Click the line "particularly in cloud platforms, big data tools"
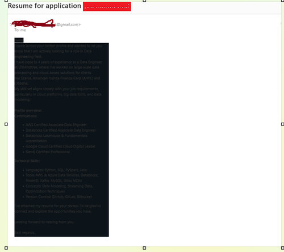Viewport: 284px width, 252px height. coord(58,94)
